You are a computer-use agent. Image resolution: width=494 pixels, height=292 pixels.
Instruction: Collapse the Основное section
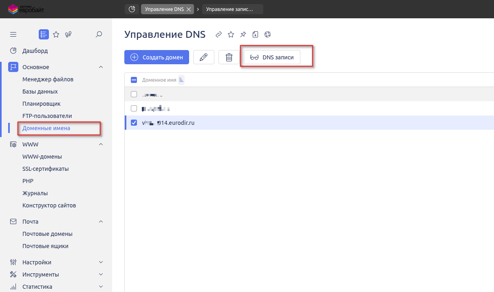101,67
